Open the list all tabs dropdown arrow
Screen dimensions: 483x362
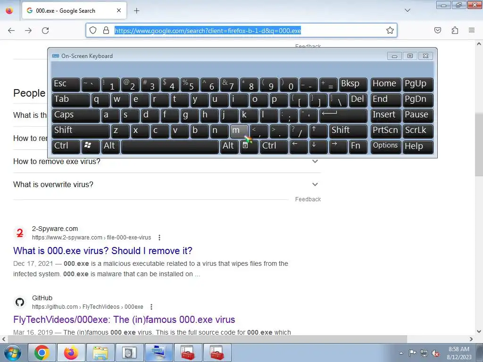(408, 10)
